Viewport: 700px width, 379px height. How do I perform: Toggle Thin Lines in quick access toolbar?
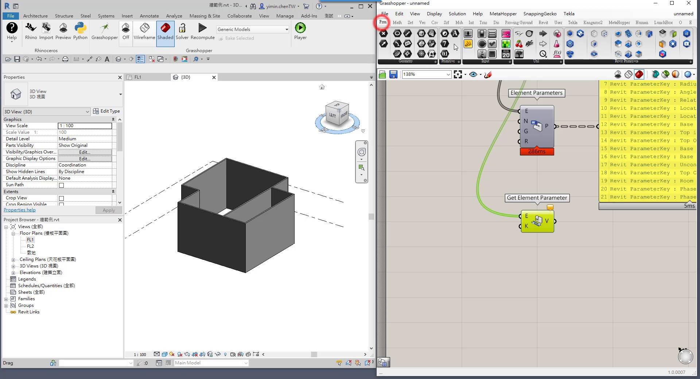point(140,59)
